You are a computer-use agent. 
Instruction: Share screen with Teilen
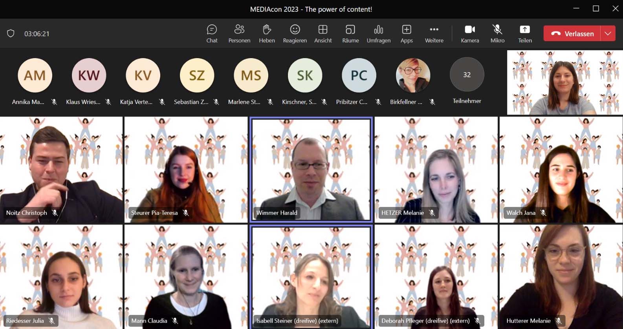525,34
